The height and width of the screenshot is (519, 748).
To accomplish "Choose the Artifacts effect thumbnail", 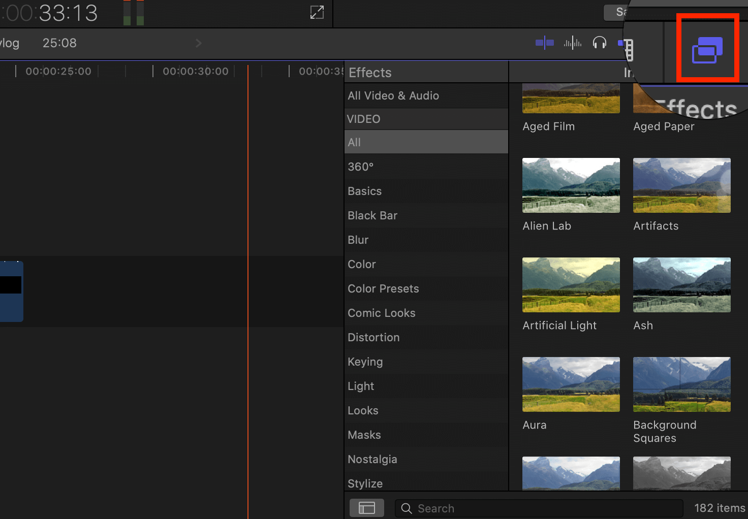I will pyautogui.click(x=682, y=185).
